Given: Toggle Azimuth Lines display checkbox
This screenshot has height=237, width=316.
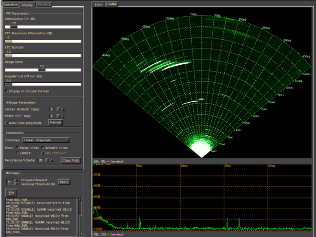Looking at the screenshot, I should point(44,149).
